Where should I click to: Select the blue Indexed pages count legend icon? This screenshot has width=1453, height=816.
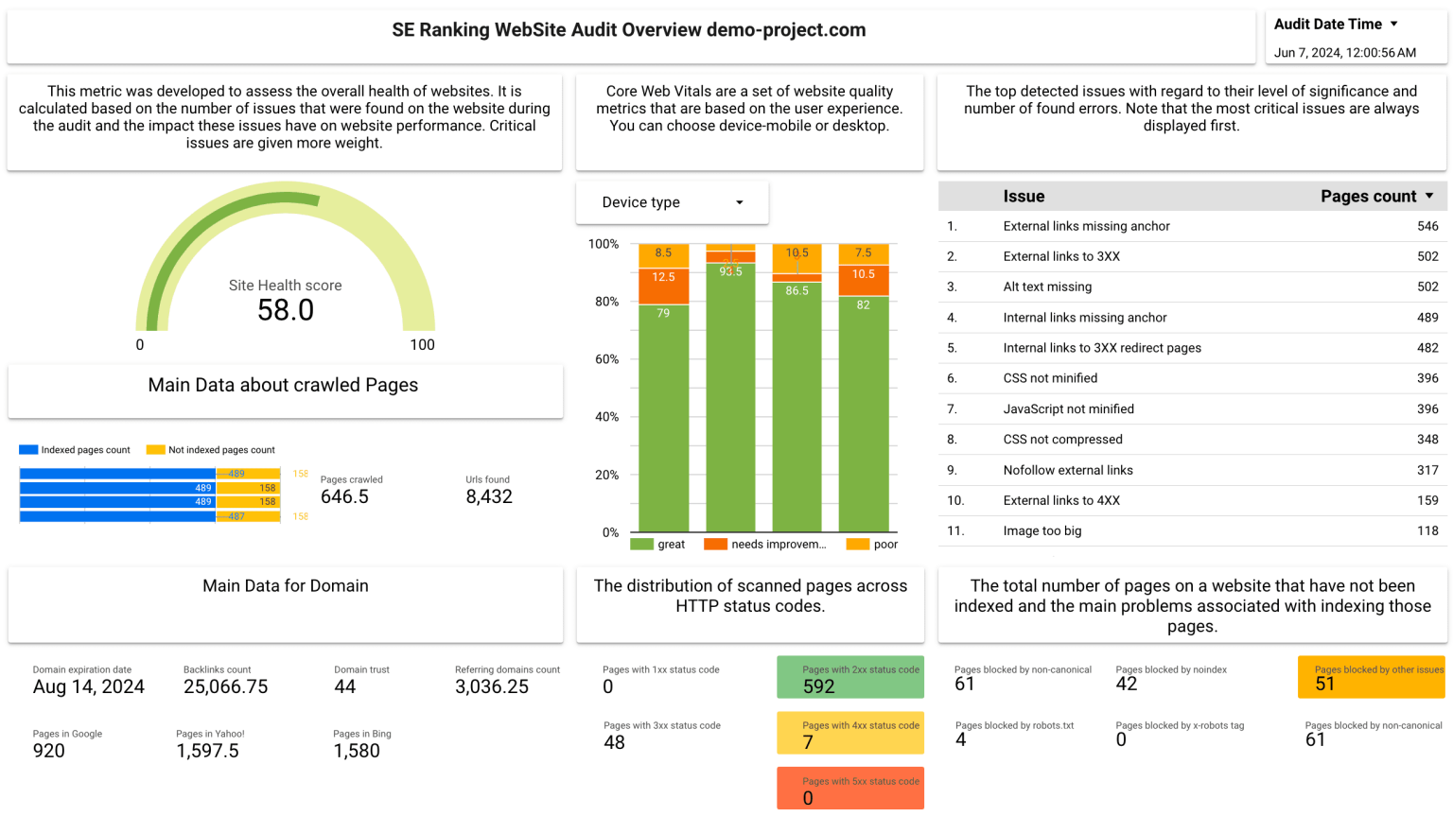(28, 450)
